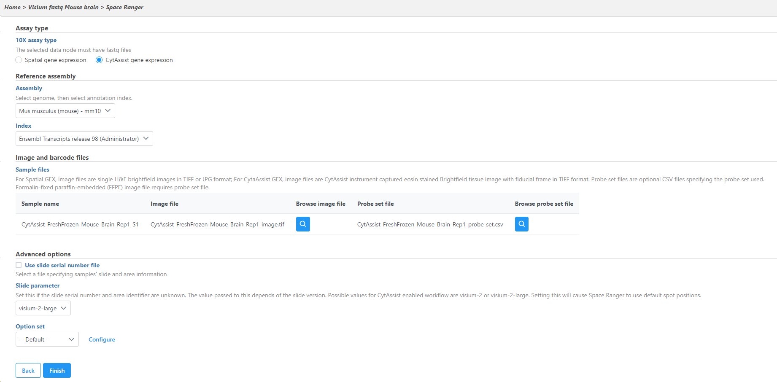Expand the Option set Default dropdown
The height and width of the screenshot is (382, 777).
click(x=47, y=339)
